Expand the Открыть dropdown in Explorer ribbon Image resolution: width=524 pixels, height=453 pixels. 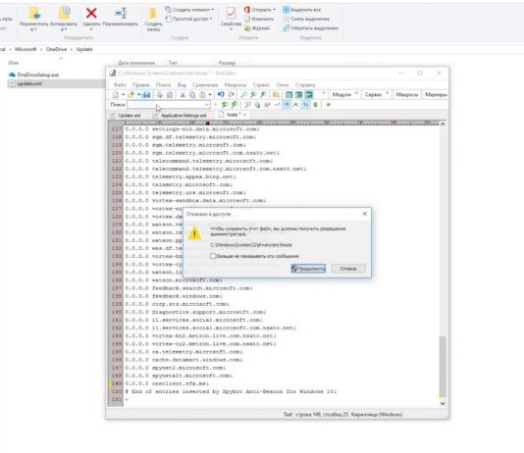tap(275, 10)
